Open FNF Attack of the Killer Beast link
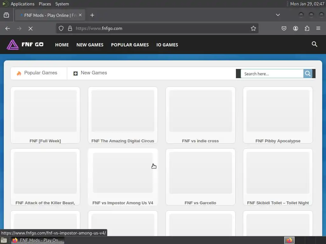 [45, 203]
